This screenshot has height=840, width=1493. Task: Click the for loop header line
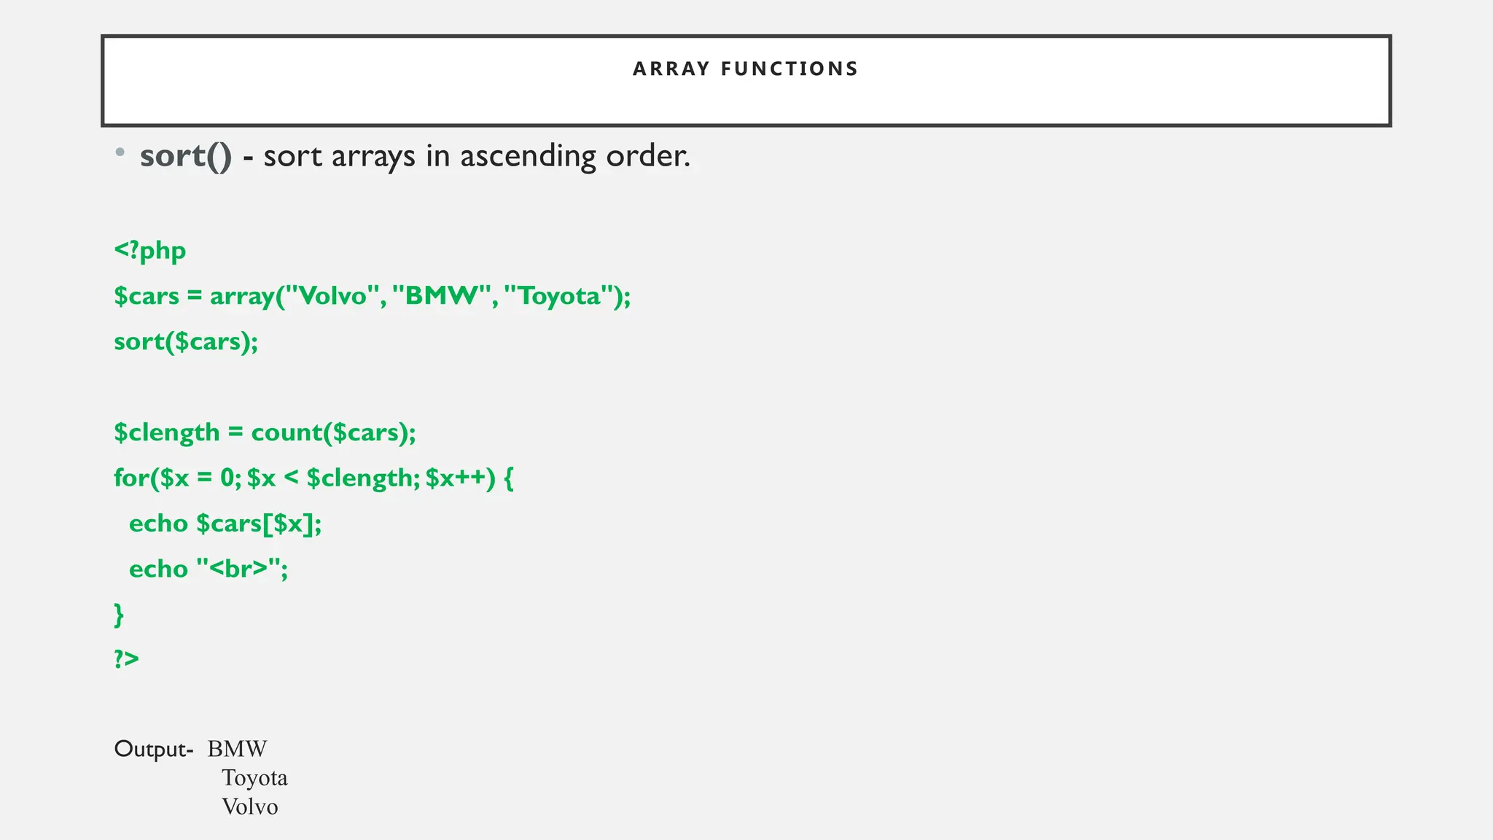point(313,478)
